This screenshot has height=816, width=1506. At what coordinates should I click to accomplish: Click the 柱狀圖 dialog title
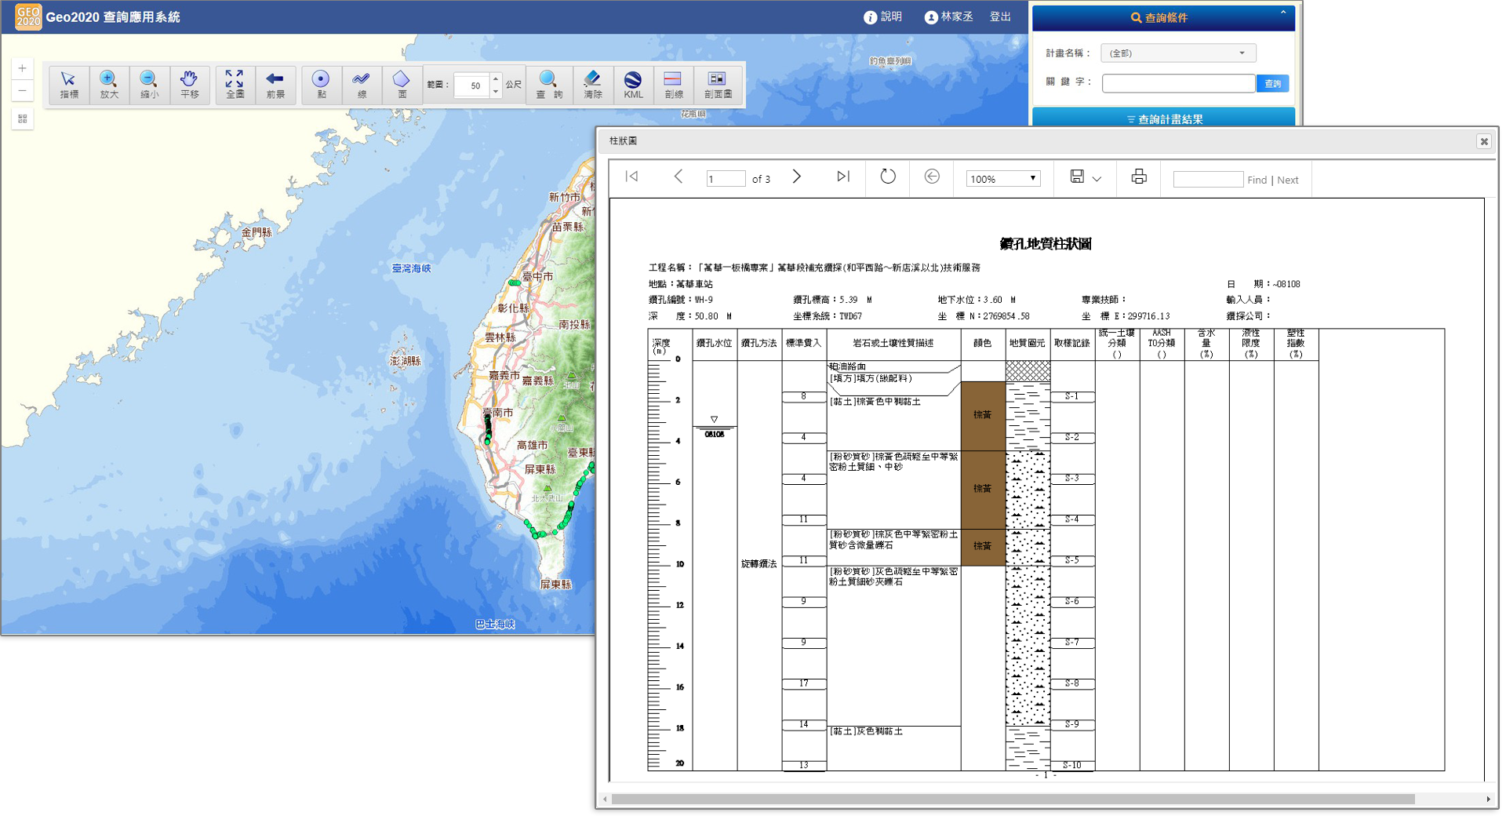[x=623, y=141]
